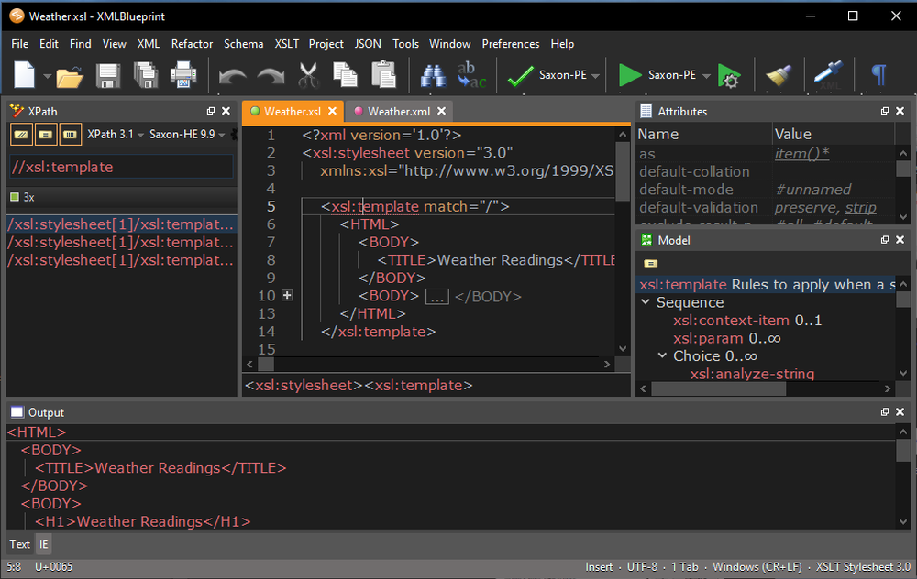Toggle the third XPath option button

tap(70, 135)
